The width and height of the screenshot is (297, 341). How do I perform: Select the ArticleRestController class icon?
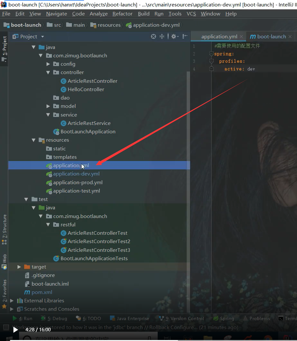coord(63,81)
